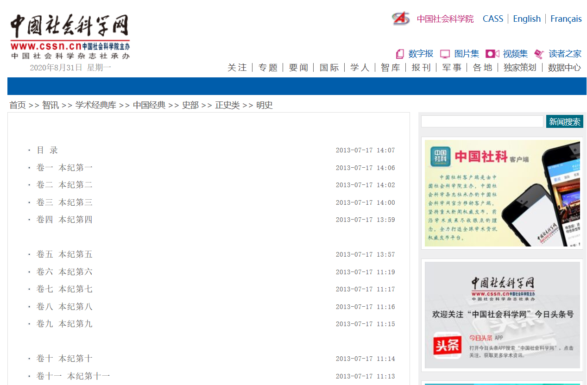
Task: Click the CASS emblem icon
Action: point(401,19)
